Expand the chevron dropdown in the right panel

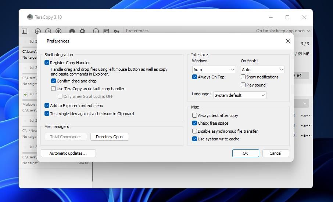pyautogui.click(x=305, y=103)
